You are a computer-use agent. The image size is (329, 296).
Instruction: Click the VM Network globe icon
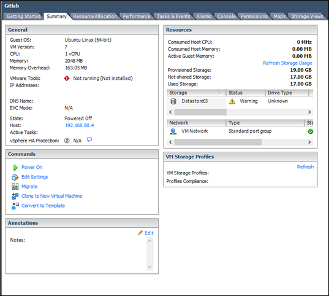click(x=173, y=131)
